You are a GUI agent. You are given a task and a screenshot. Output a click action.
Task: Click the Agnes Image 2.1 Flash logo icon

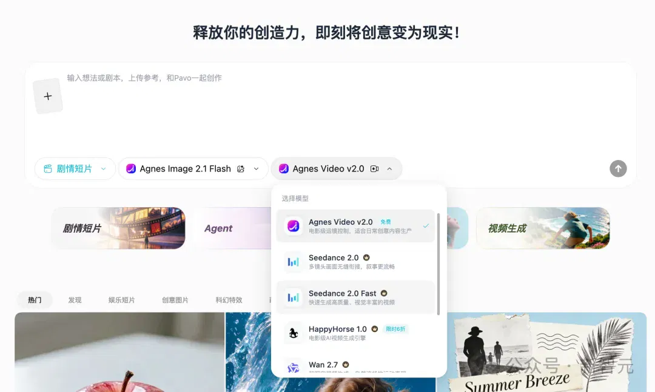coord(131,168)
